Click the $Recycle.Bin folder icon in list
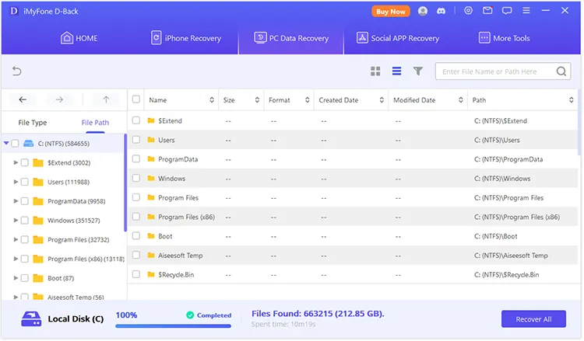The width and height of the screenshot is (584, 341). pyautogui.click(x=151, y=274)
